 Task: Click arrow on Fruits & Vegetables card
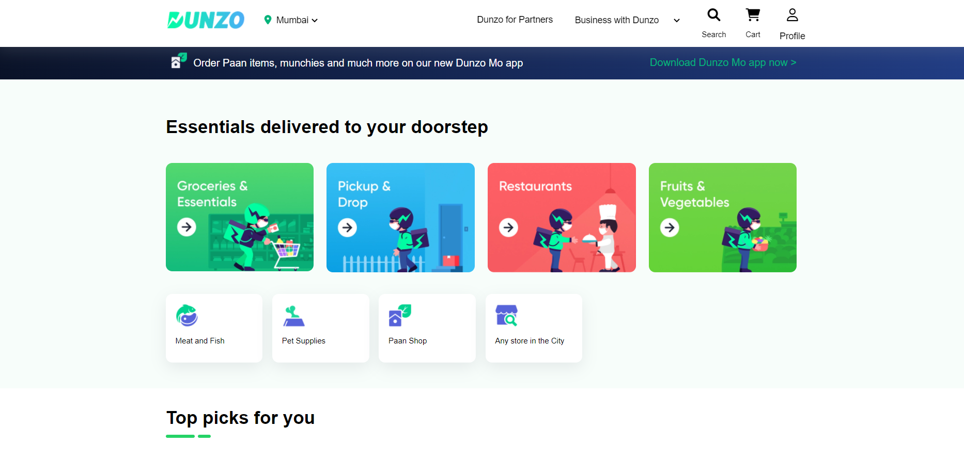coord(670,227)
